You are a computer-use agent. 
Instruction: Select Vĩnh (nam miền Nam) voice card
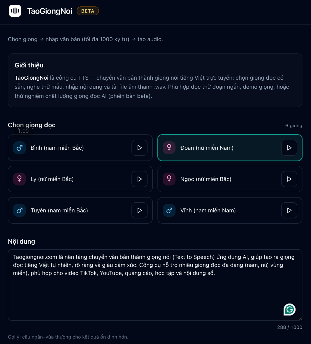click(x=230, y=210)
